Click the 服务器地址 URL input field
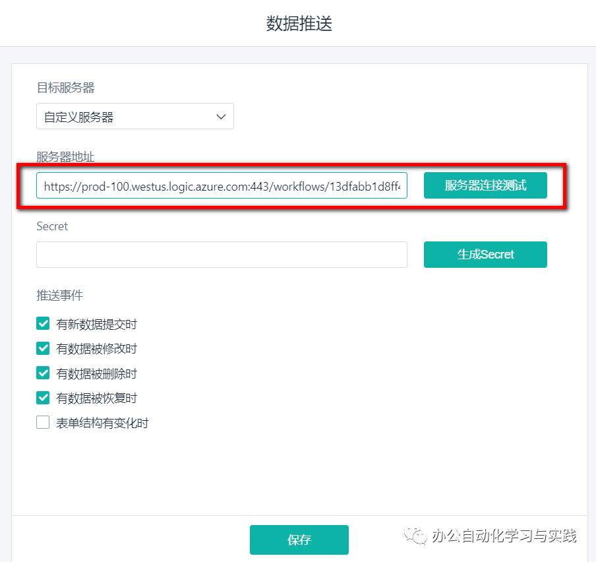Image resolution: width=596 pixels, height=562 pixels. click(x=222, y=185)
